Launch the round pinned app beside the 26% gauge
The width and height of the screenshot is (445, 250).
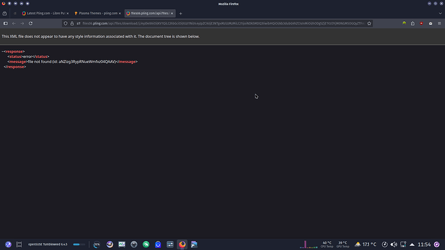click(x=110, y=244)
